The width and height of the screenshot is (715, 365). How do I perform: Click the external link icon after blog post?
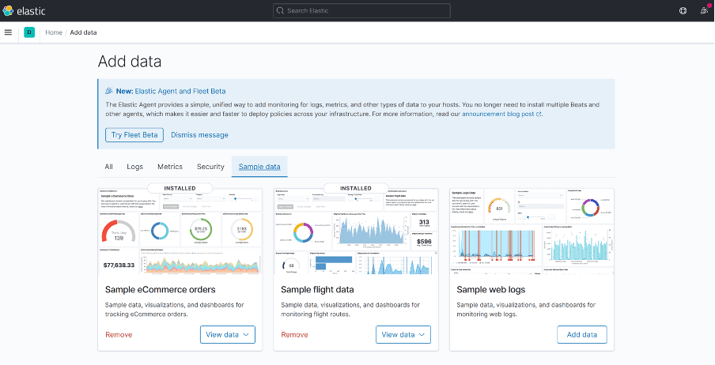pos(539,115)
